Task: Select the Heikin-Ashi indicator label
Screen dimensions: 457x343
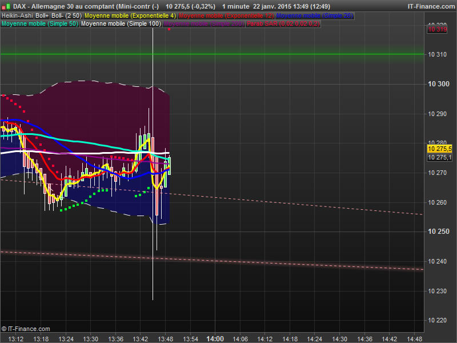Action: (x=17, y=16)
